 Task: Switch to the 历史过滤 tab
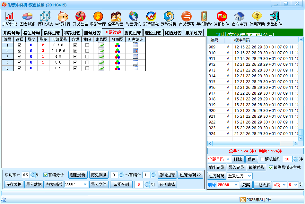pos(133,33)
